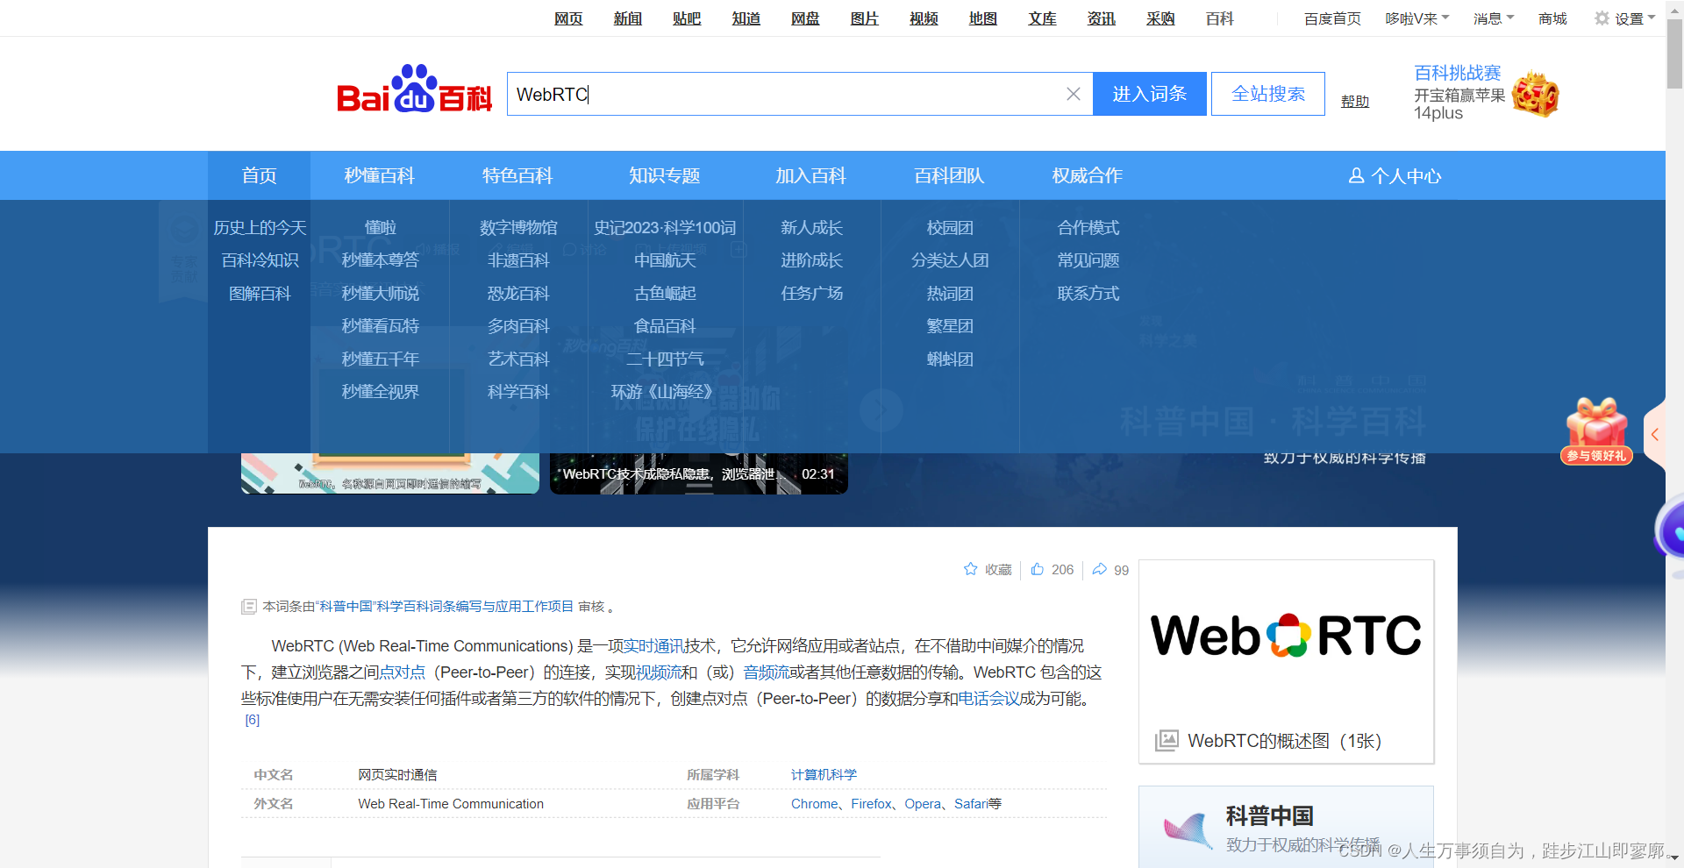Select the 百科团队 navigation tab

coord(949,175)
